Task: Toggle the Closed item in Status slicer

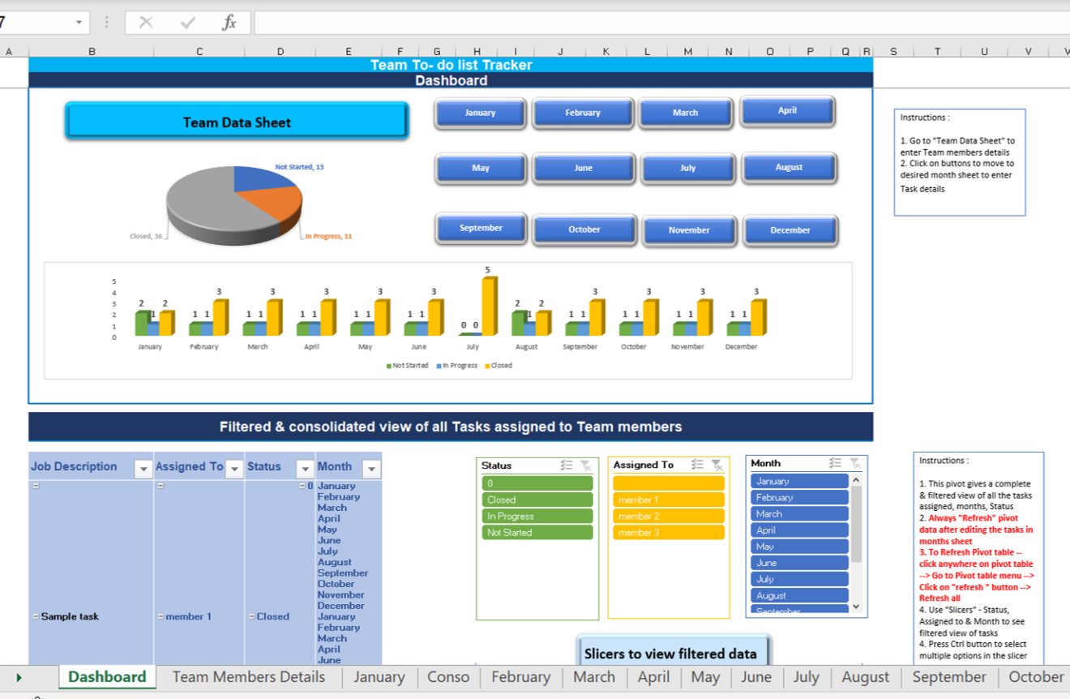Action: (x=537, y=500)
